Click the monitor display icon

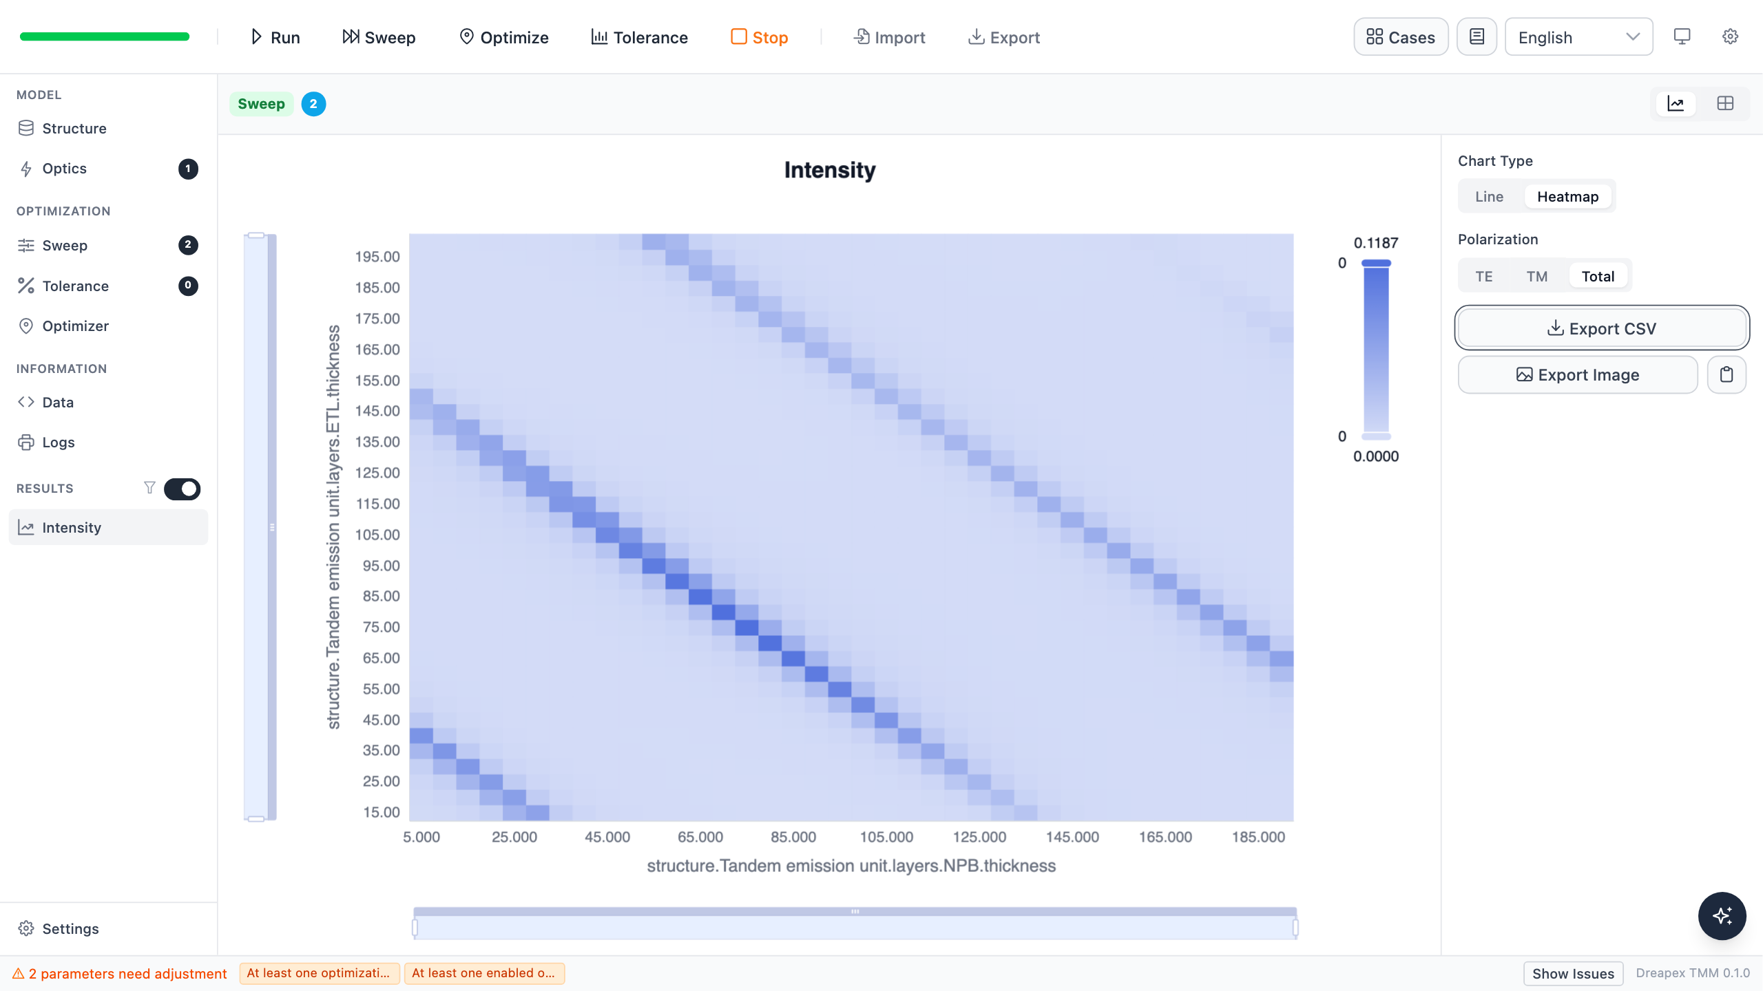click(1682, 36)
